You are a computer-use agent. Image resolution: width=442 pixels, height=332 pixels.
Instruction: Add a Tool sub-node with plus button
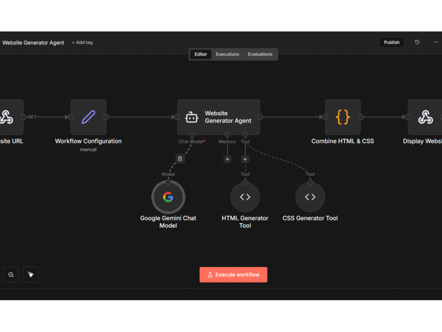coord(245,159)
